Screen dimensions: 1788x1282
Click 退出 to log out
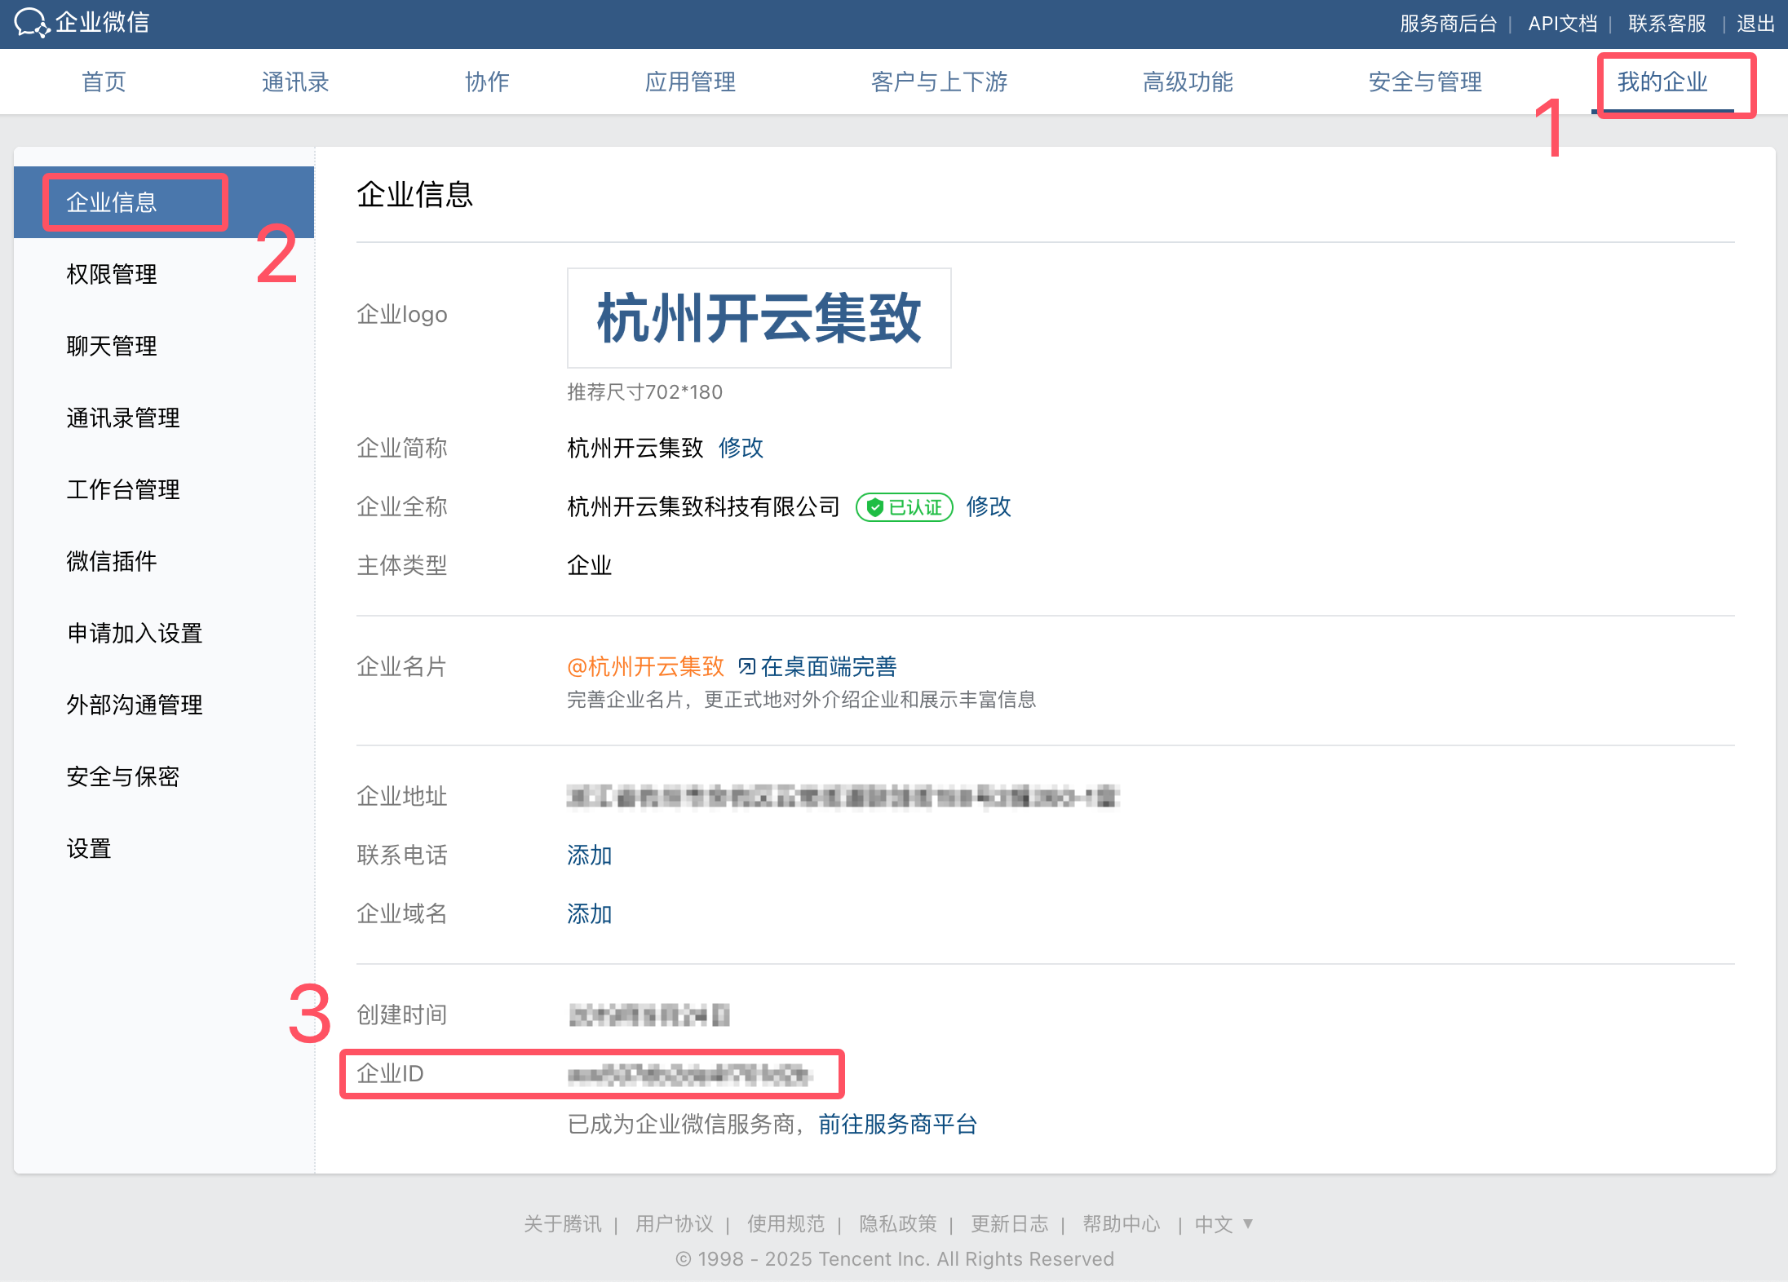[x=1755, y=24]
